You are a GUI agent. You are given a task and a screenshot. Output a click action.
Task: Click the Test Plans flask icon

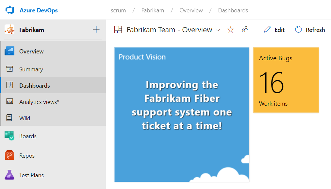(x=9, y=175)
